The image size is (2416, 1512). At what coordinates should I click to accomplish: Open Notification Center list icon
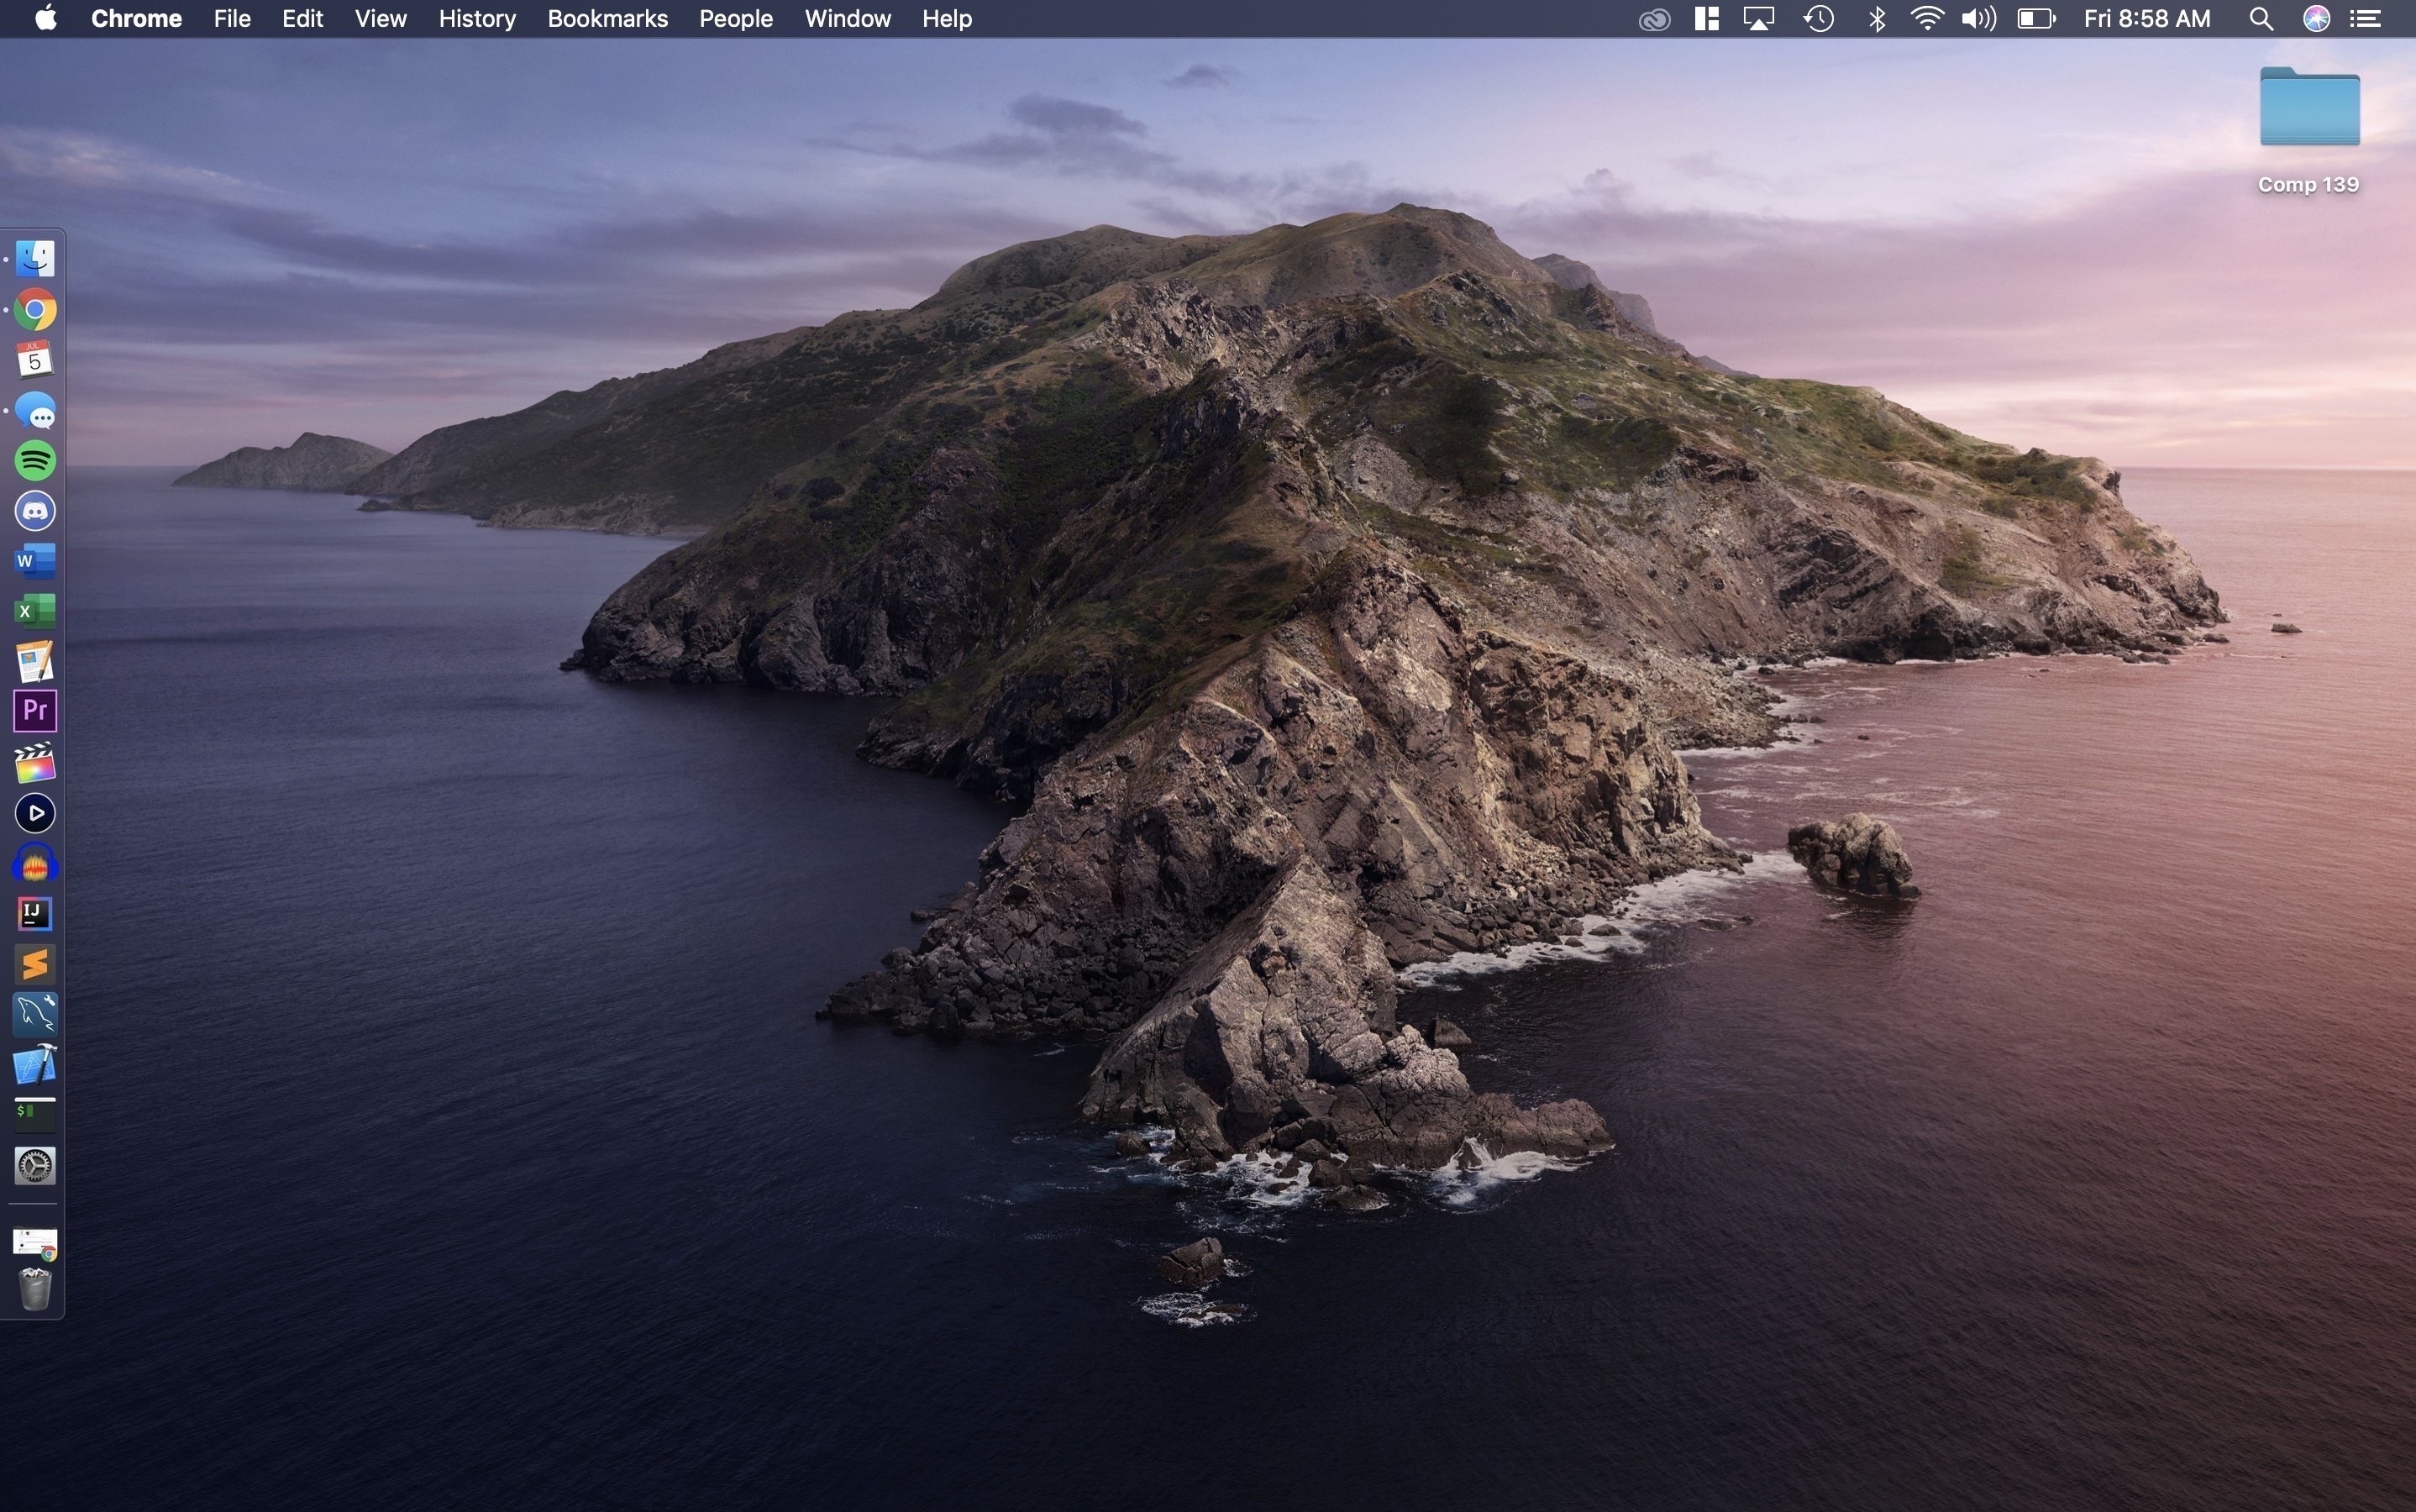(x=2365, y=19)
